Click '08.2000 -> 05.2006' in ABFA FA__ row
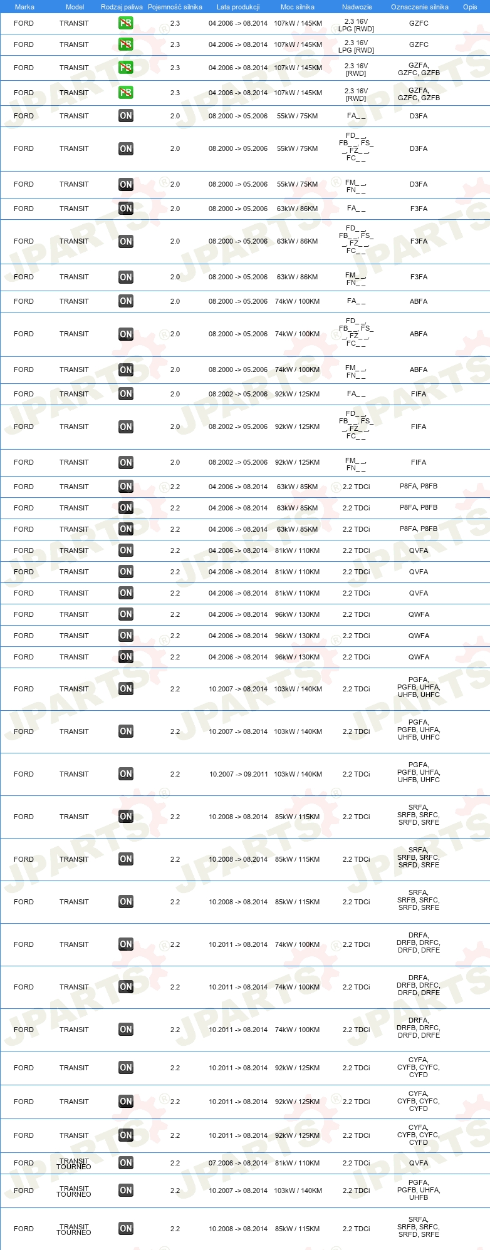Image resolution: width=490 pixels, height=1250 pixels. click(238, 301)
